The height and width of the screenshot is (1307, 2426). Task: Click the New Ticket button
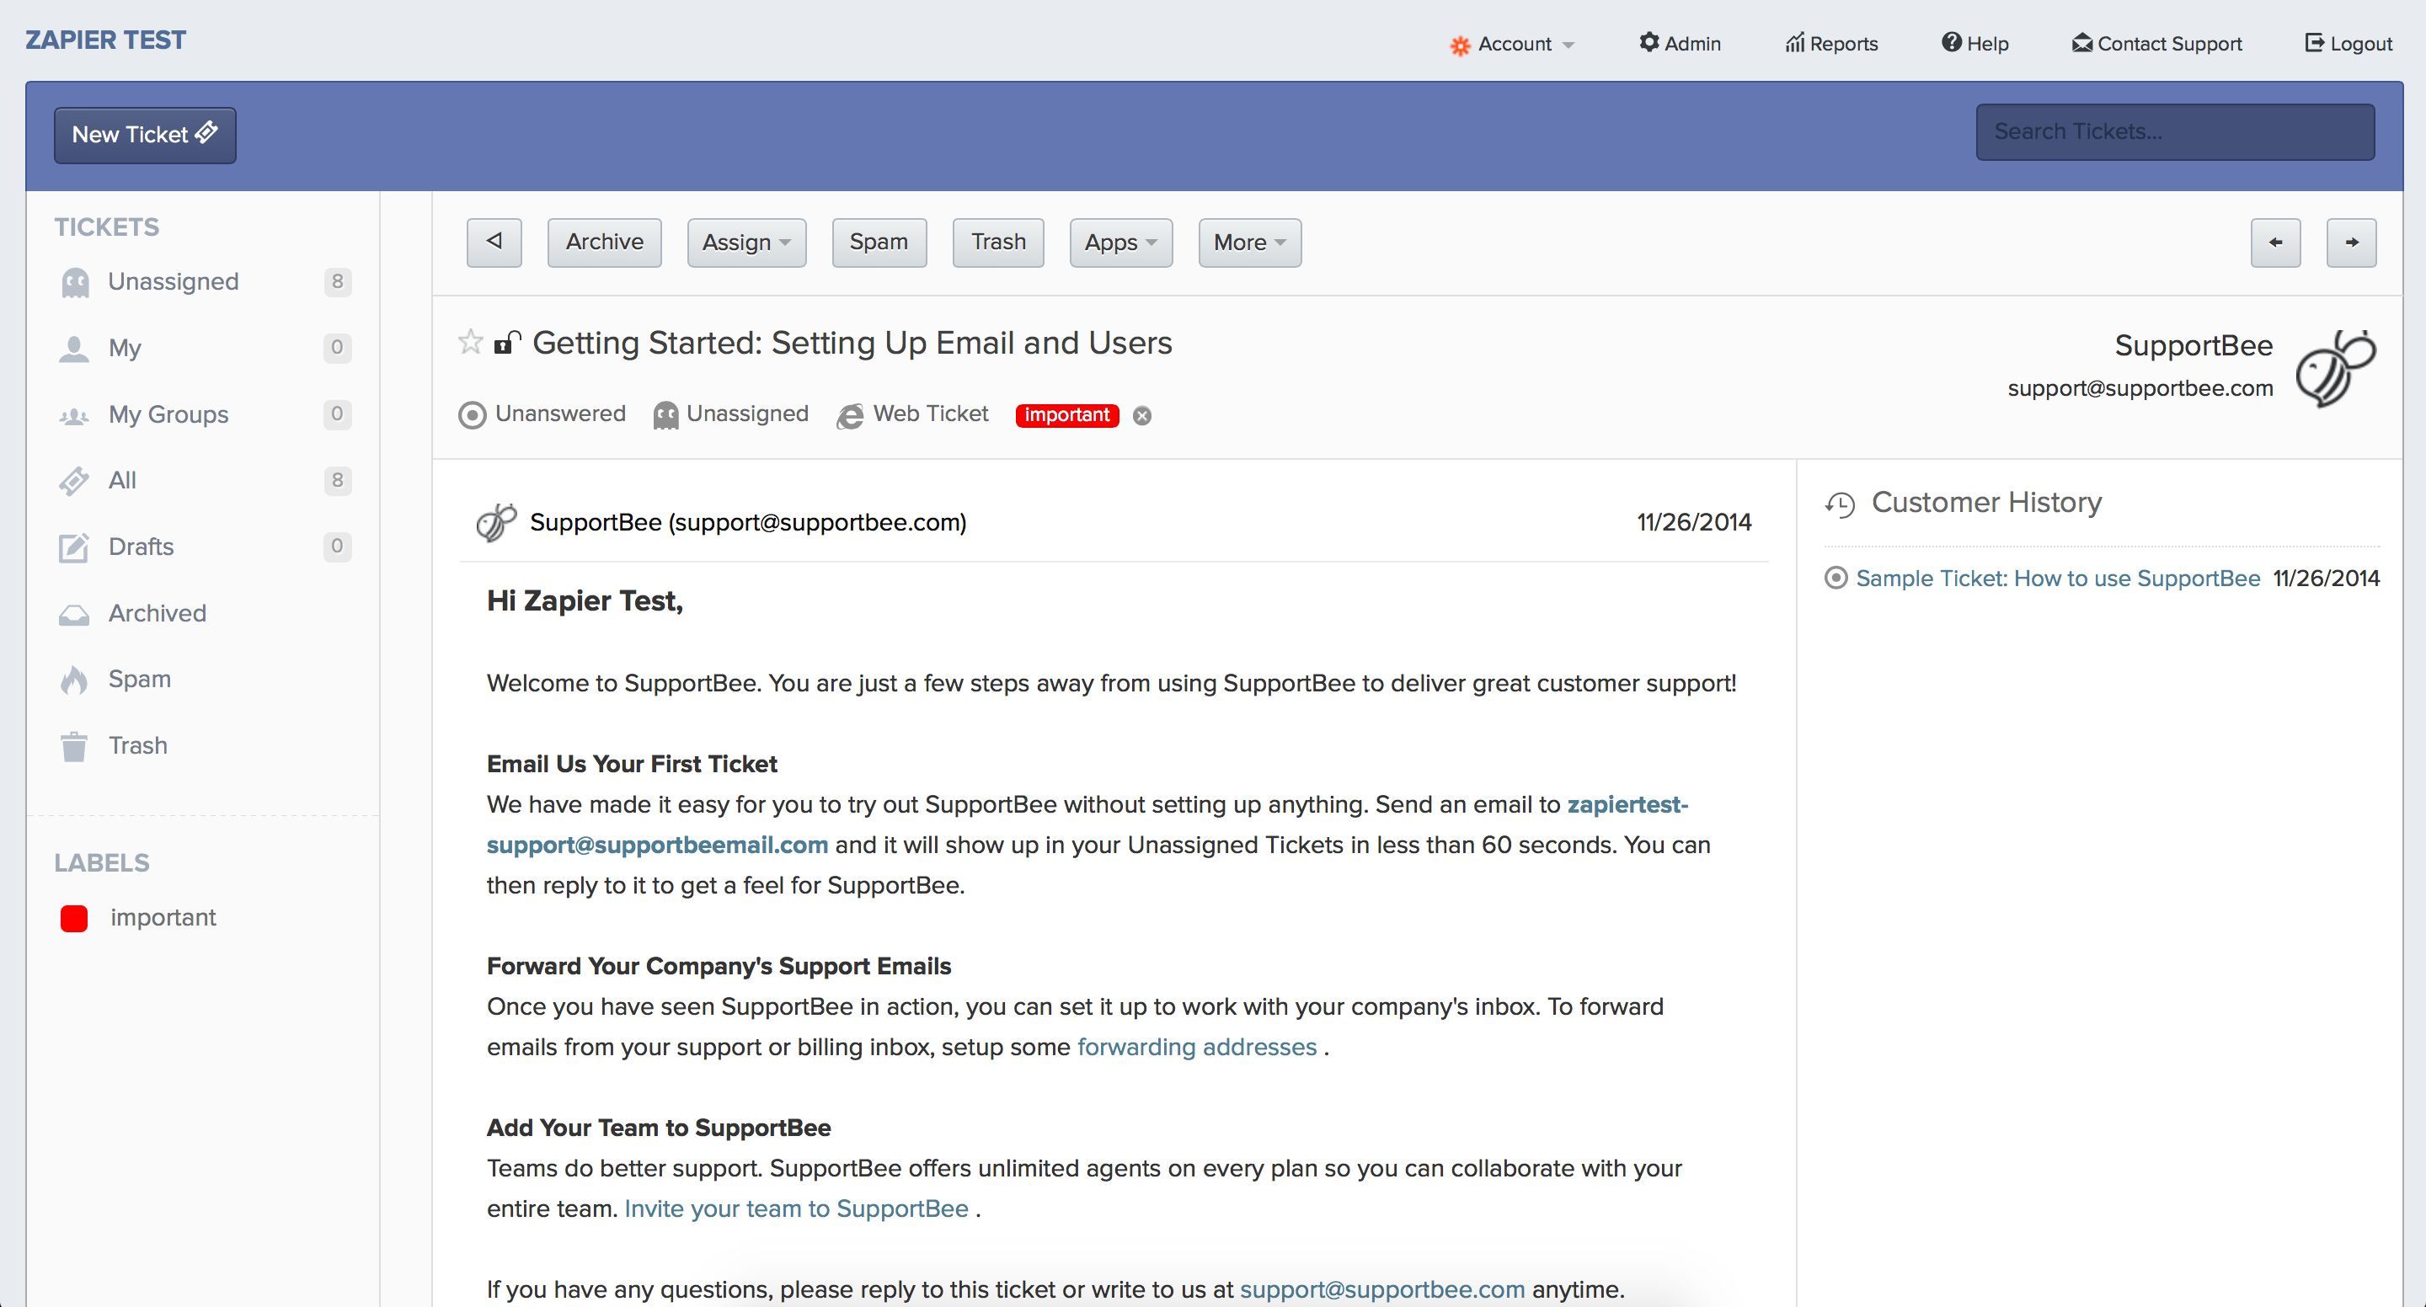[x=144, y=134]
